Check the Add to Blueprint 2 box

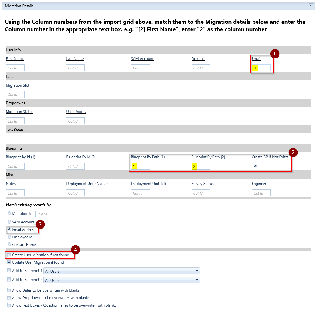point(9,279)
